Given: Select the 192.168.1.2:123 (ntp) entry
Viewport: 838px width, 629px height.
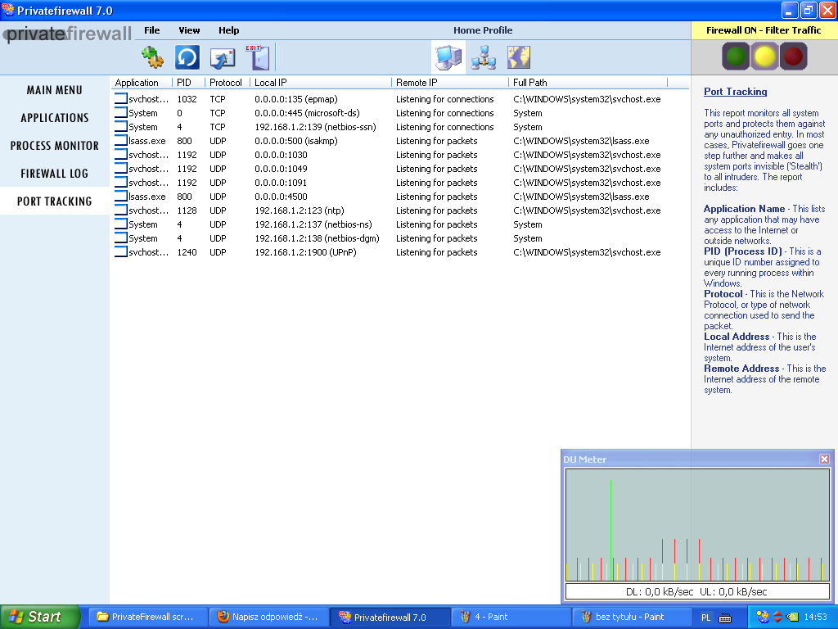Looking at the screenshot, I should coord(300,210).
